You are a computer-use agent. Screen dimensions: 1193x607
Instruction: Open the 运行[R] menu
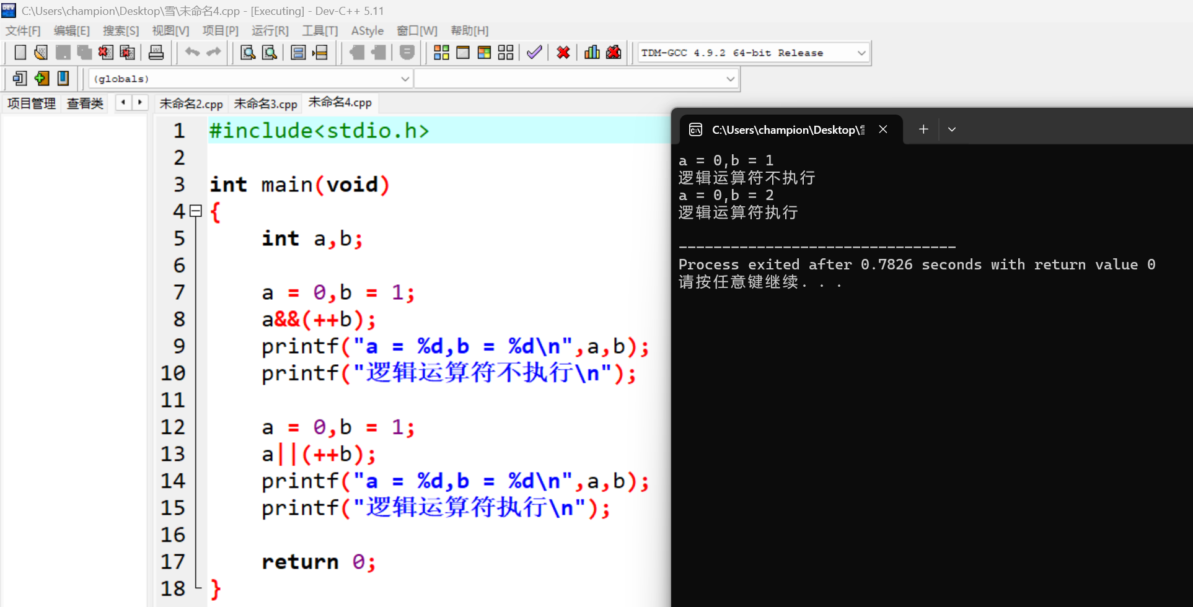270,31
